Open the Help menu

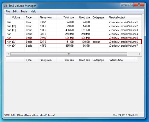click(33, 12)
